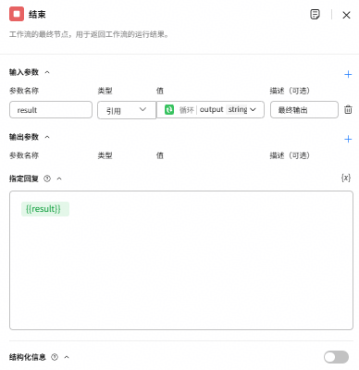Collapse the 输入参数 section

(47, 72)
